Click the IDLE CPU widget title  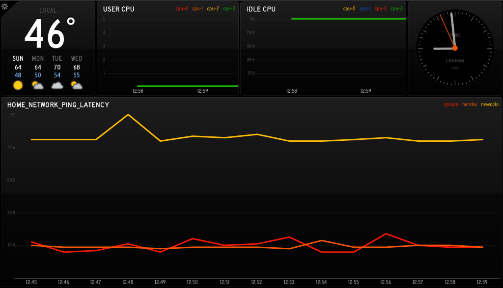pos(261,9)
